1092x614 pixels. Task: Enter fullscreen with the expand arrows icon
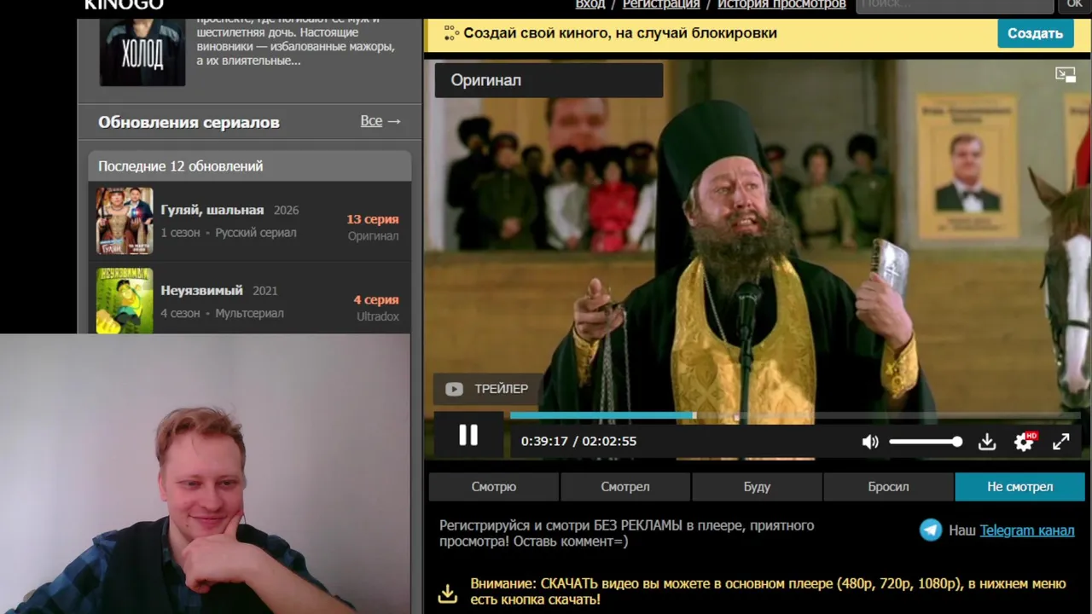[x=1061, y=442]
